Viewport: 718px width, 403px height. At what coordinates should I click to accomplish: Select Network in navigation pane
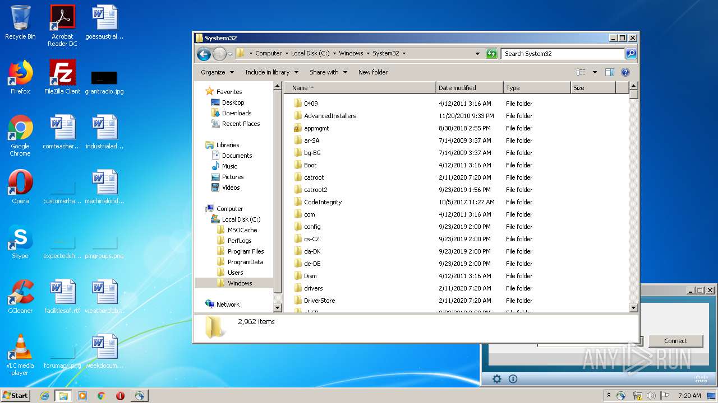coord(228,304)
